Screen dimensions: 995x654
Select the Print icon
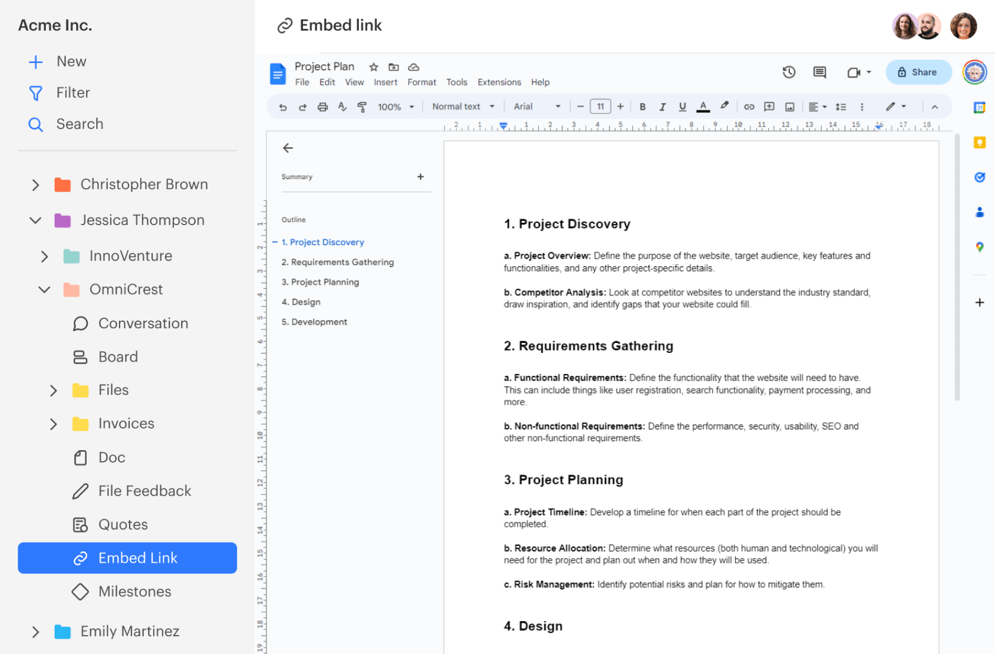[322, 107]
